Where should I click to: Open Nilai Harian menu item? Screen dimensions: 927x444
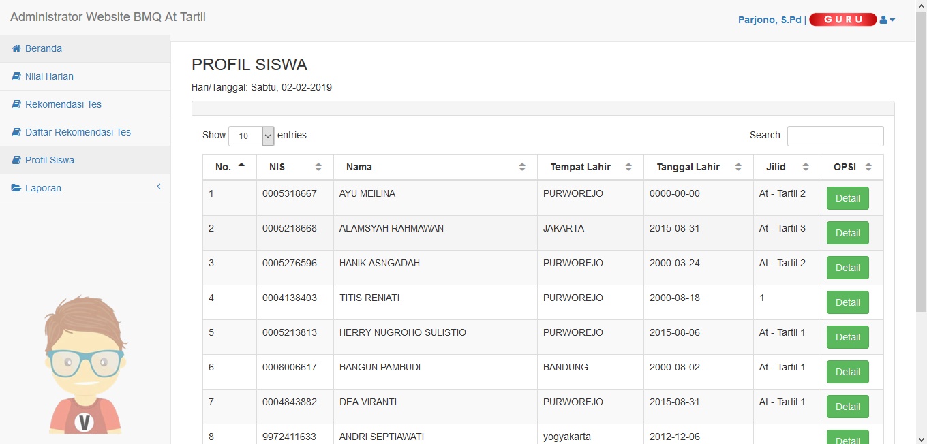coord(85,76)
